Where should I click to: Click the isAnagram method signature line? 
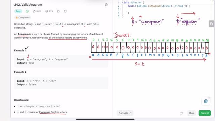[159, 6]
